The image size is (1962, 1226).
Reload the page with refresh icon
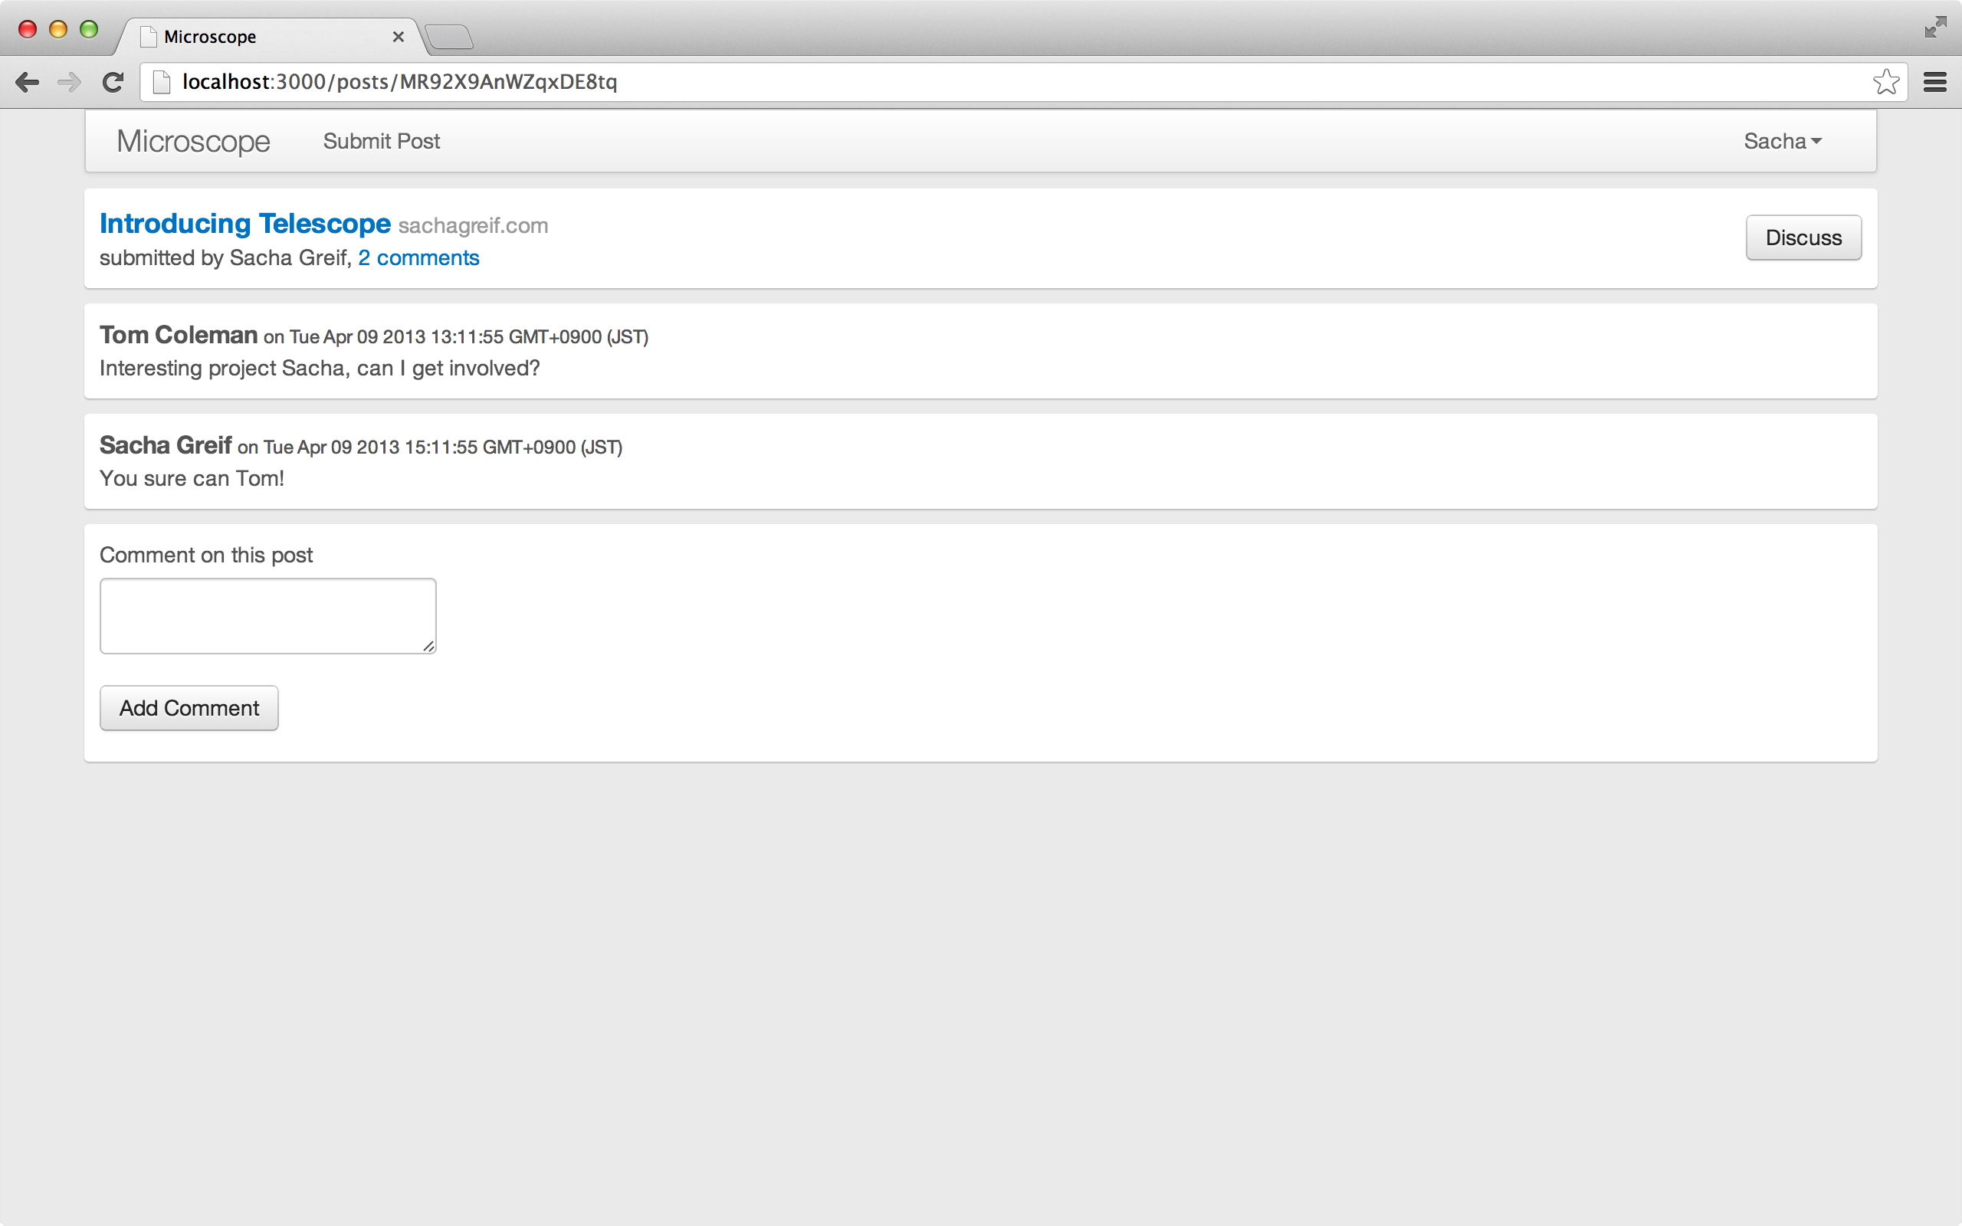(113, 82)
